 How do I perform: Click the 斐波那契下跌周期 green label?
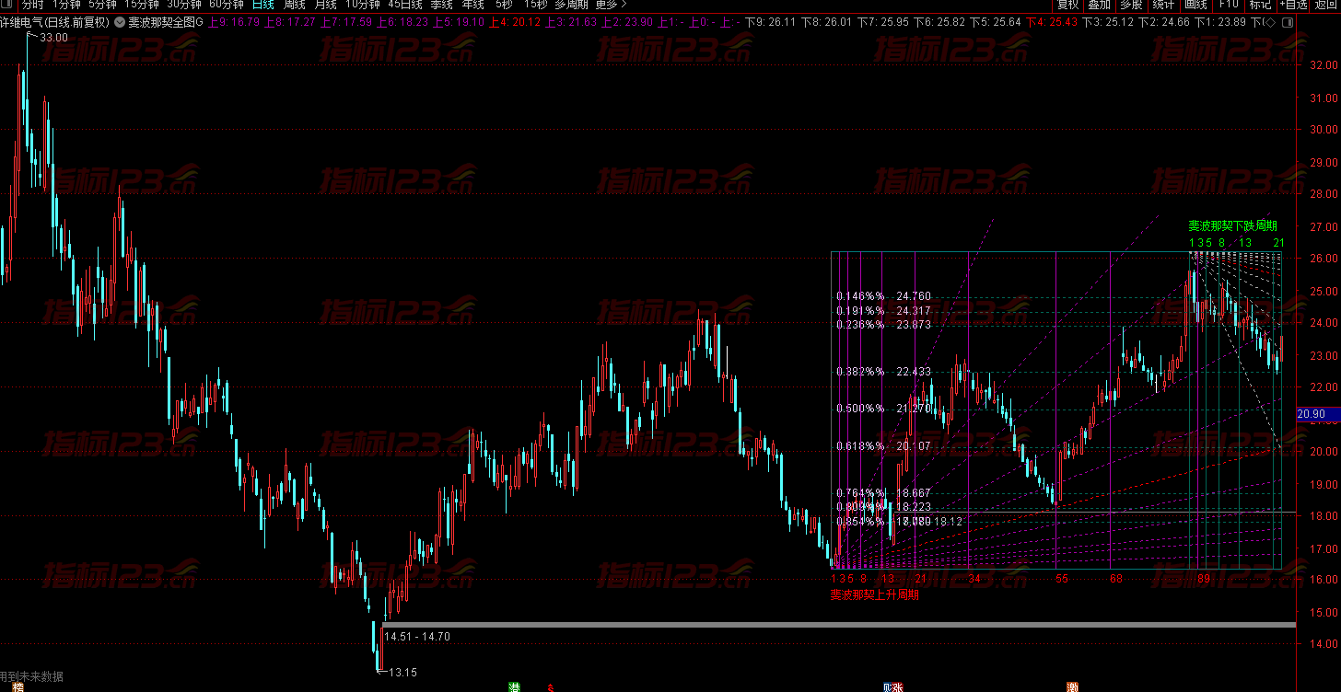1232,225
